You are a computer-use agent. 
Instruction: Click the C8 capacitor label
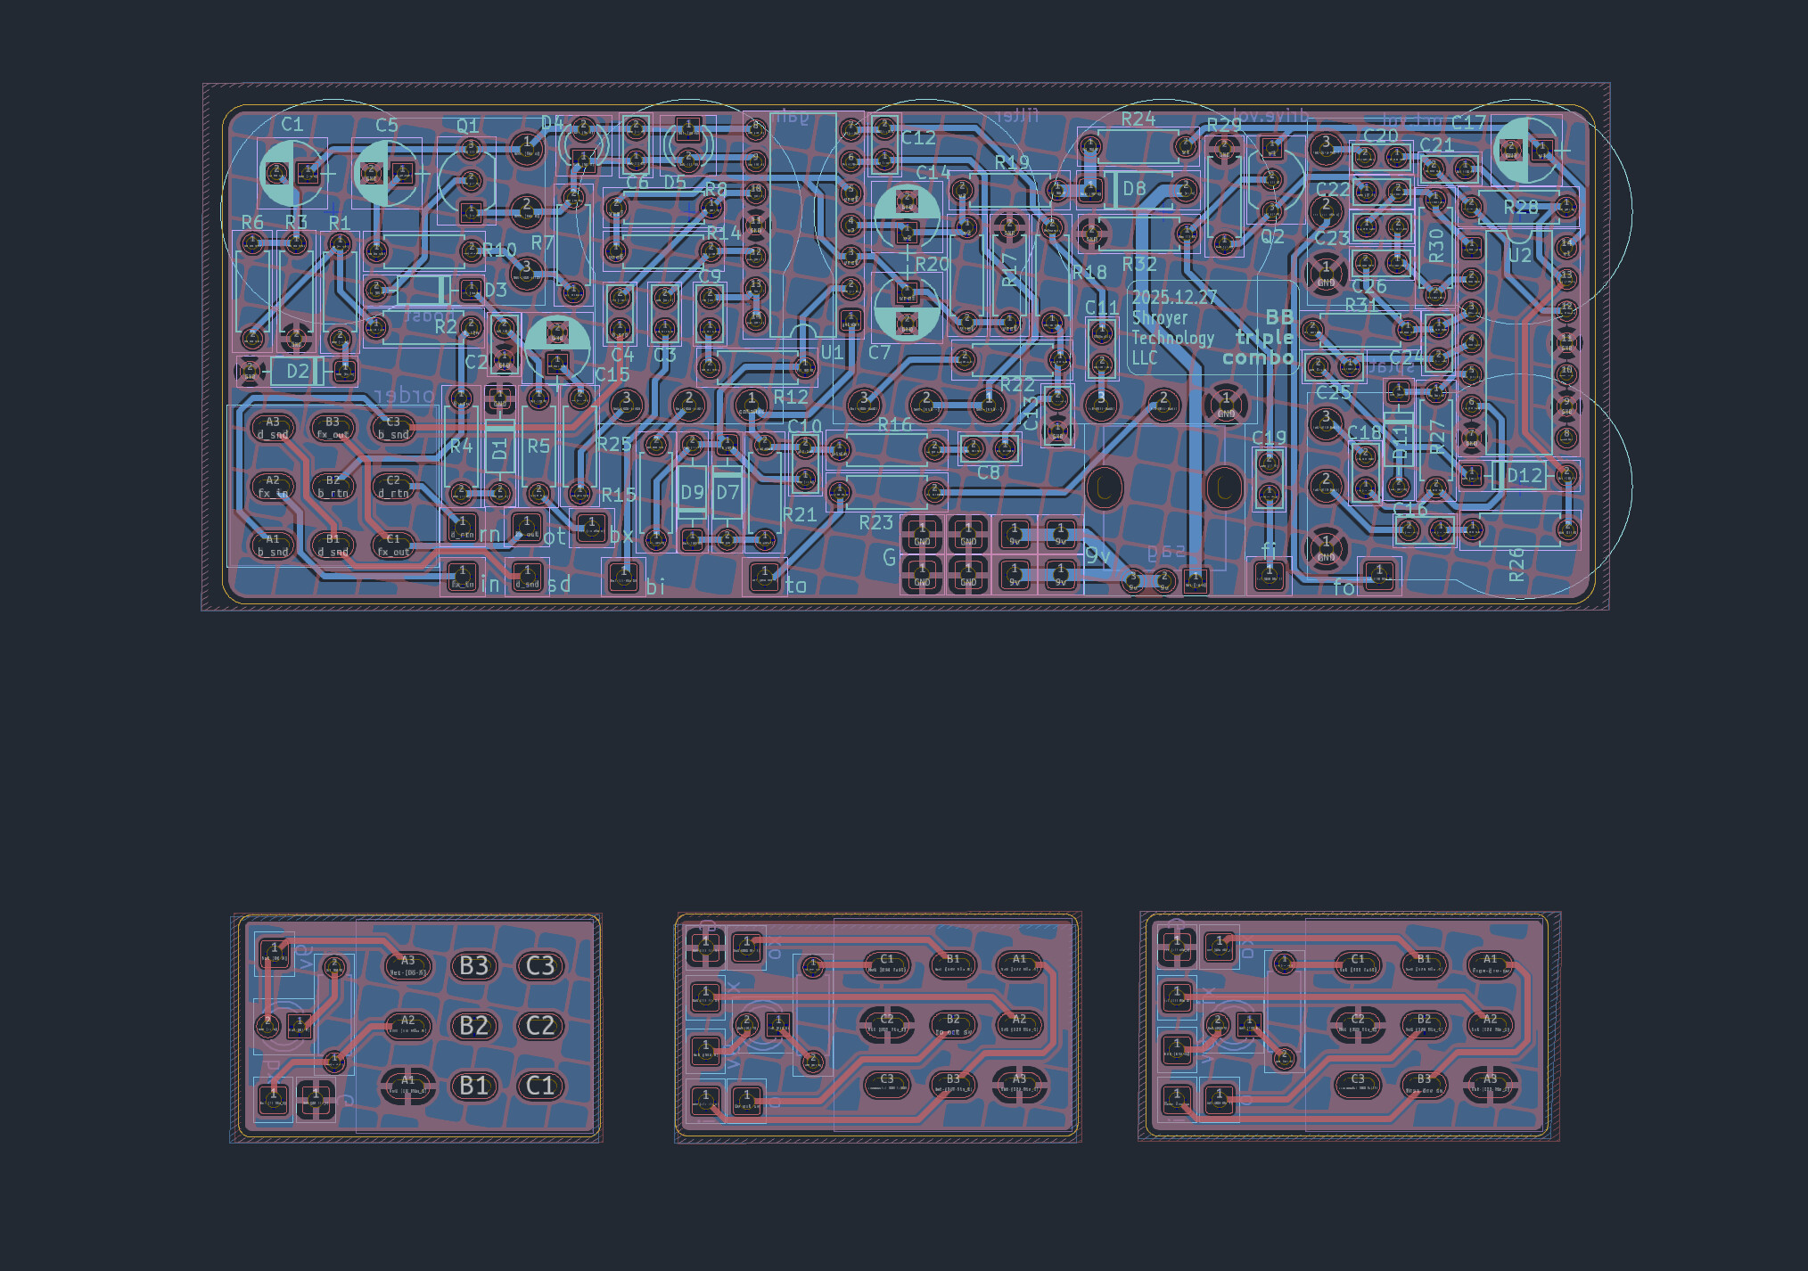pyautogui.click(x=988, y=472)
